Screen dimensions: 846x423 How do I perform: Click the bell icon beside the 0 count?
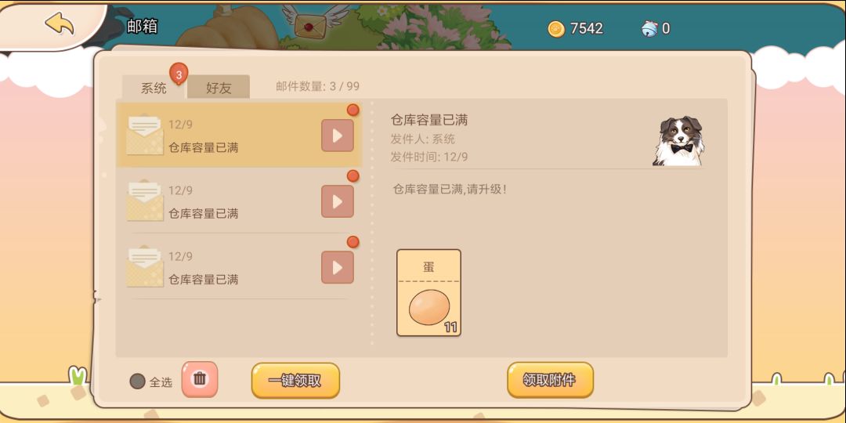click(649, 29)
